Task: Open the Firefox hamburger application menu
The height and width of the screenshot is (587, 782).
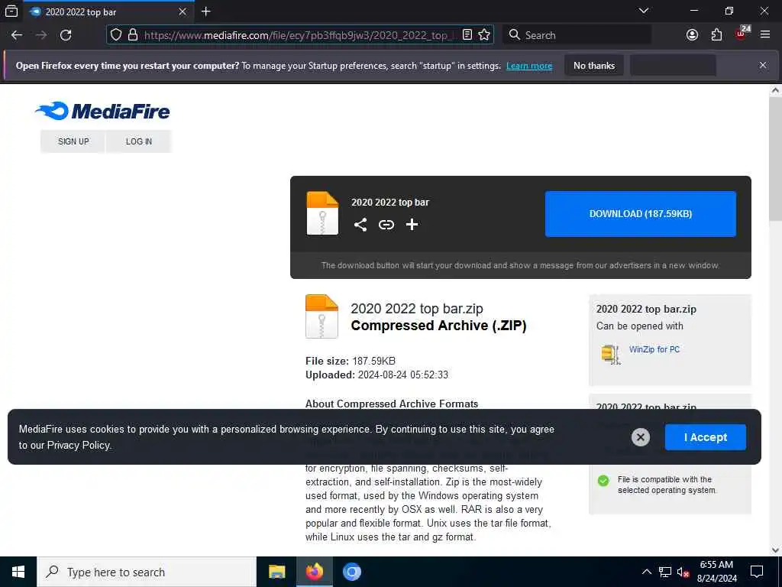Action: pos(765,35)
